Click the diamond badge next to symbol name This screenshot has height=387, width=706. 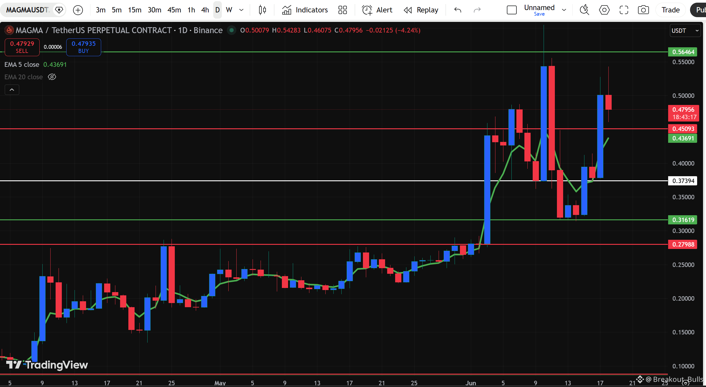point(59,10)
